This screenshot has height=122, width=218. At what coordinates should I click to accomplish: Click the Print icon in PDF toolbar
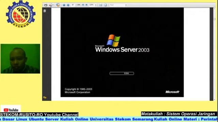point(46,5)
